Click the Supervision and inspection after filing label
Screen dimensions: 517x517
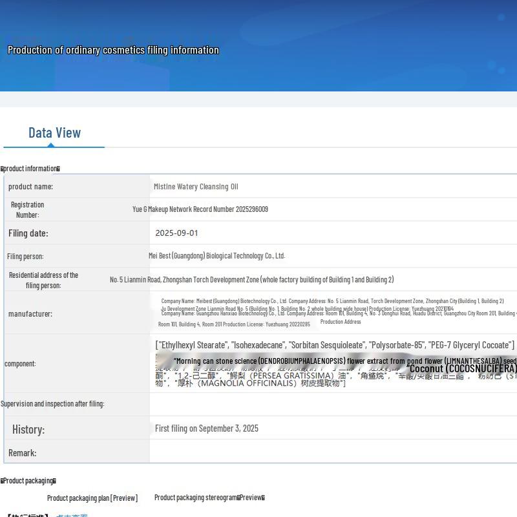tap(52, 404)
